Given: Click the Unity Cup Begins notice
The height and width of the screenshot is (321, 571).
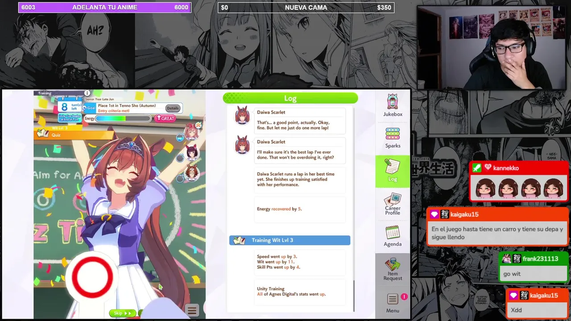Looking at the screenshot, I should 70,118.
